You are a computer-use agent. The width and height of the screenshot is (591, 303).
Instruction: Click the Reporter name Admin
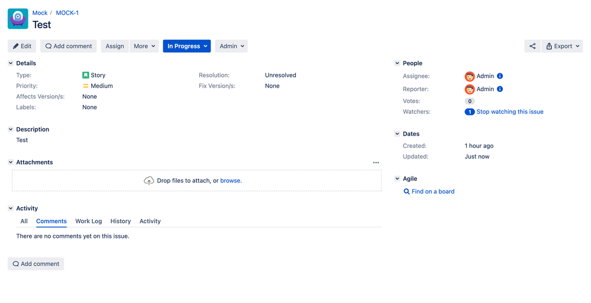coord(485,89)
